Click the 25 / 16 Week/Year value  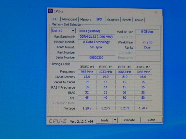pyautogui.click(x=147, y=42)
